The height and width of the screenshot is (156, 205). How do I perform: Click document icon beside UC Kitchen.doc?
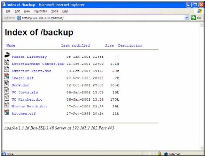click(x=7, y=97)
